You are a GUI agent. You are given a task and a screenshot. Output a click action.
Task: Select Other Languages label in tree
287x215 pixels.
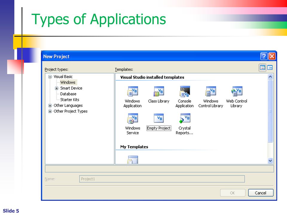tap(68, 105)
